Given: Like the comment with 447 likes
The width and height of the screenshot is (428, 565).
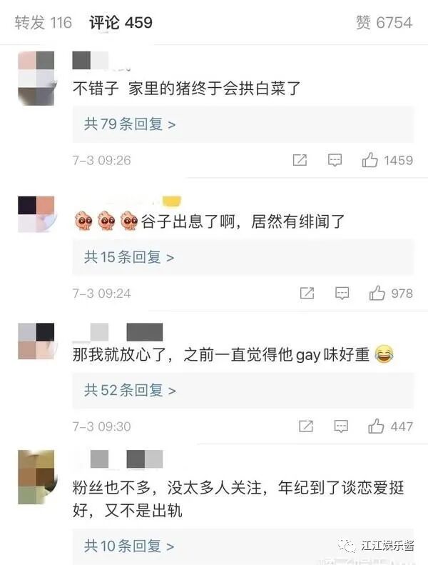Looking at the screenshot, I should (x=376, y=426).
